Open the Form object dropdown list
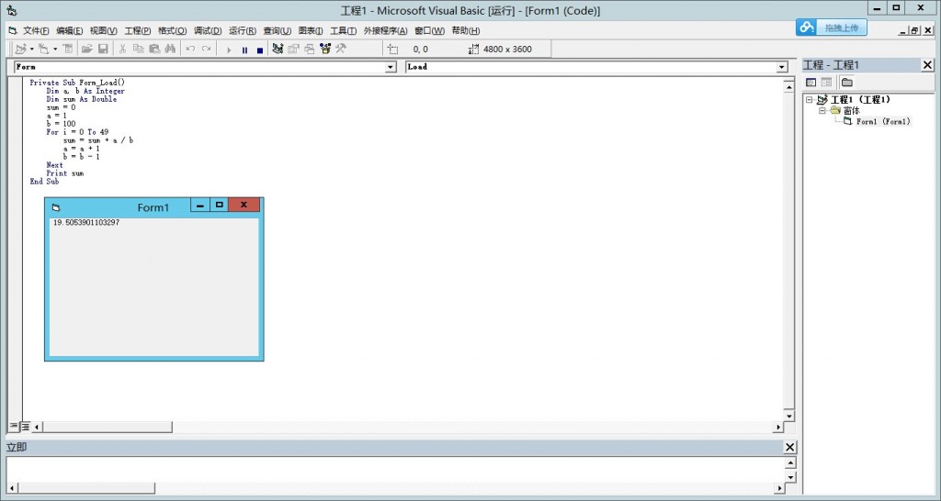This screenshot has width=941, height=501. 390,67
